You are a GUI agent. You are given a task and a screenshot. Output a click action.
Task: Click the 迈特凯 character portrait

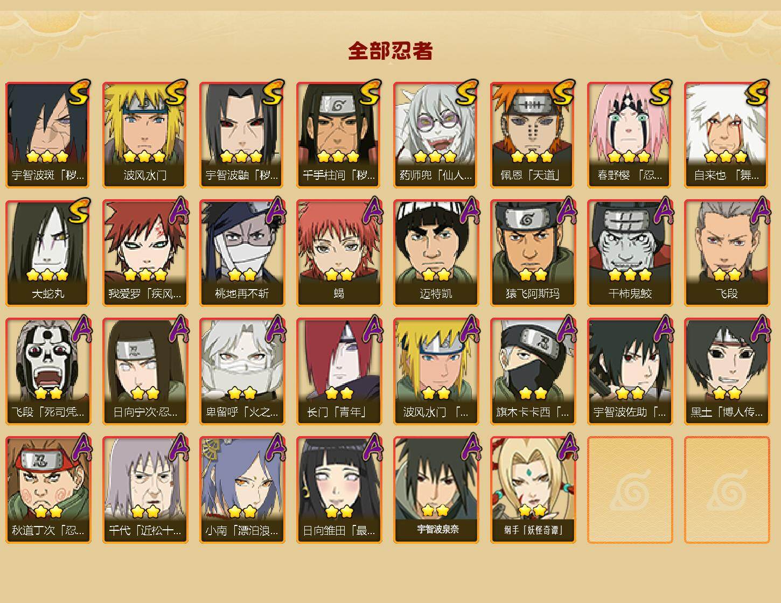(x=436, y=241)
